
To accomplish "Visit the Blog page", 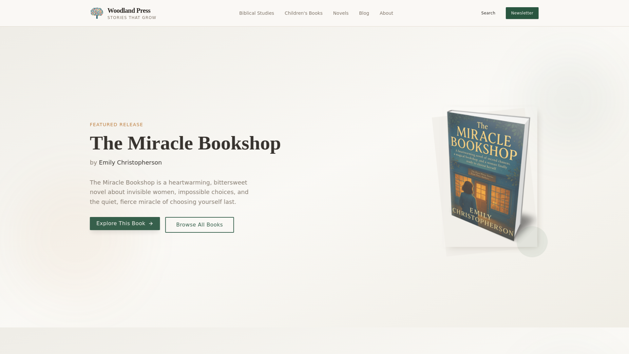I will pyautogui.click(x=364, y=13).
